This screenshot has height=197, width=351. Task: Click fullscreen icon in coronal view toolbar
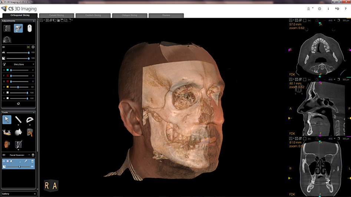click(x=297, y=139)
